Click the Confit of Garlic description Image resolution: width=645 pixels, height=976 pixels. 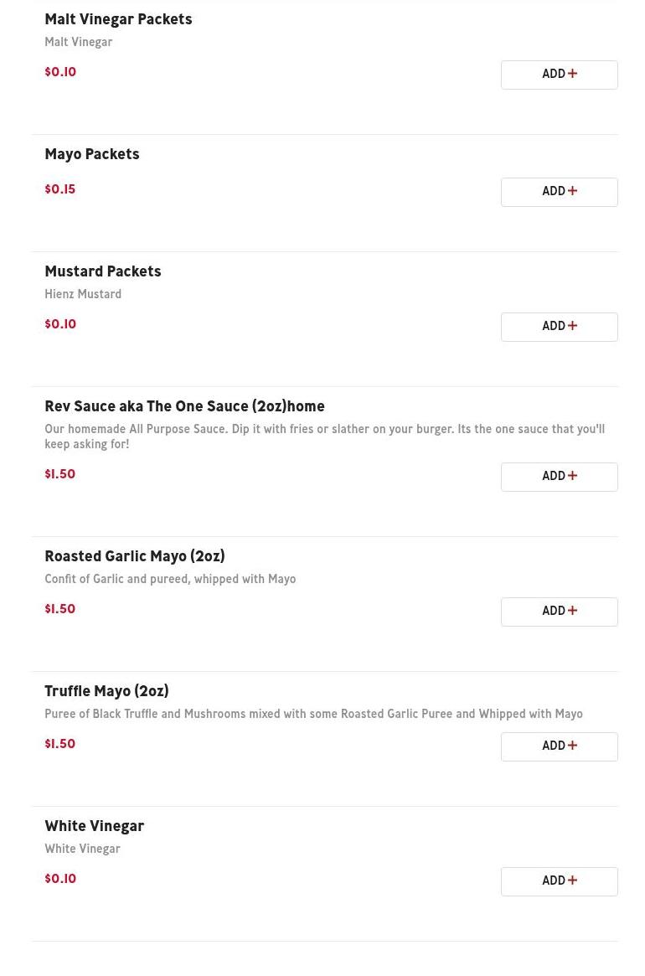pyautogui.click(x=170, y=580)
